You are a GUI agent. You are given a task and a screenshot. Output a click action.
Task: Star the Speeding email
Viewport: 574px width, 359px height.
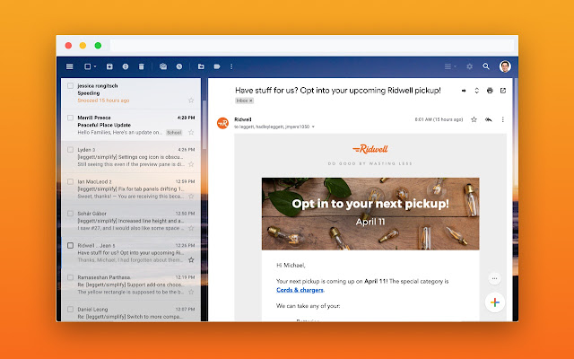191,101
